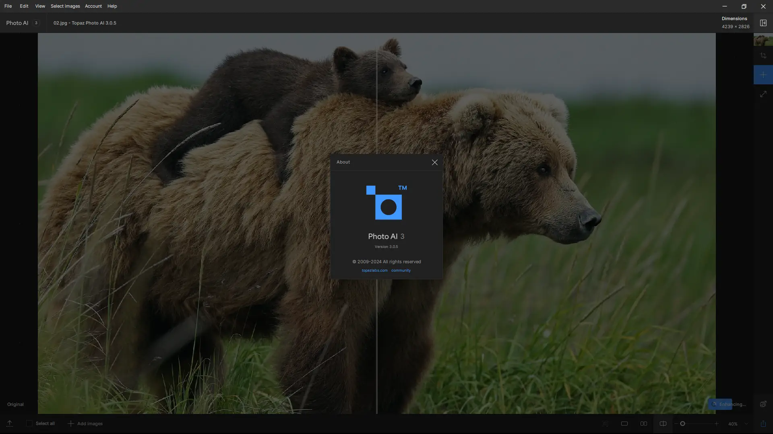Select the split slider view
This screenshot has width=773, height=434.
[663, 424]
